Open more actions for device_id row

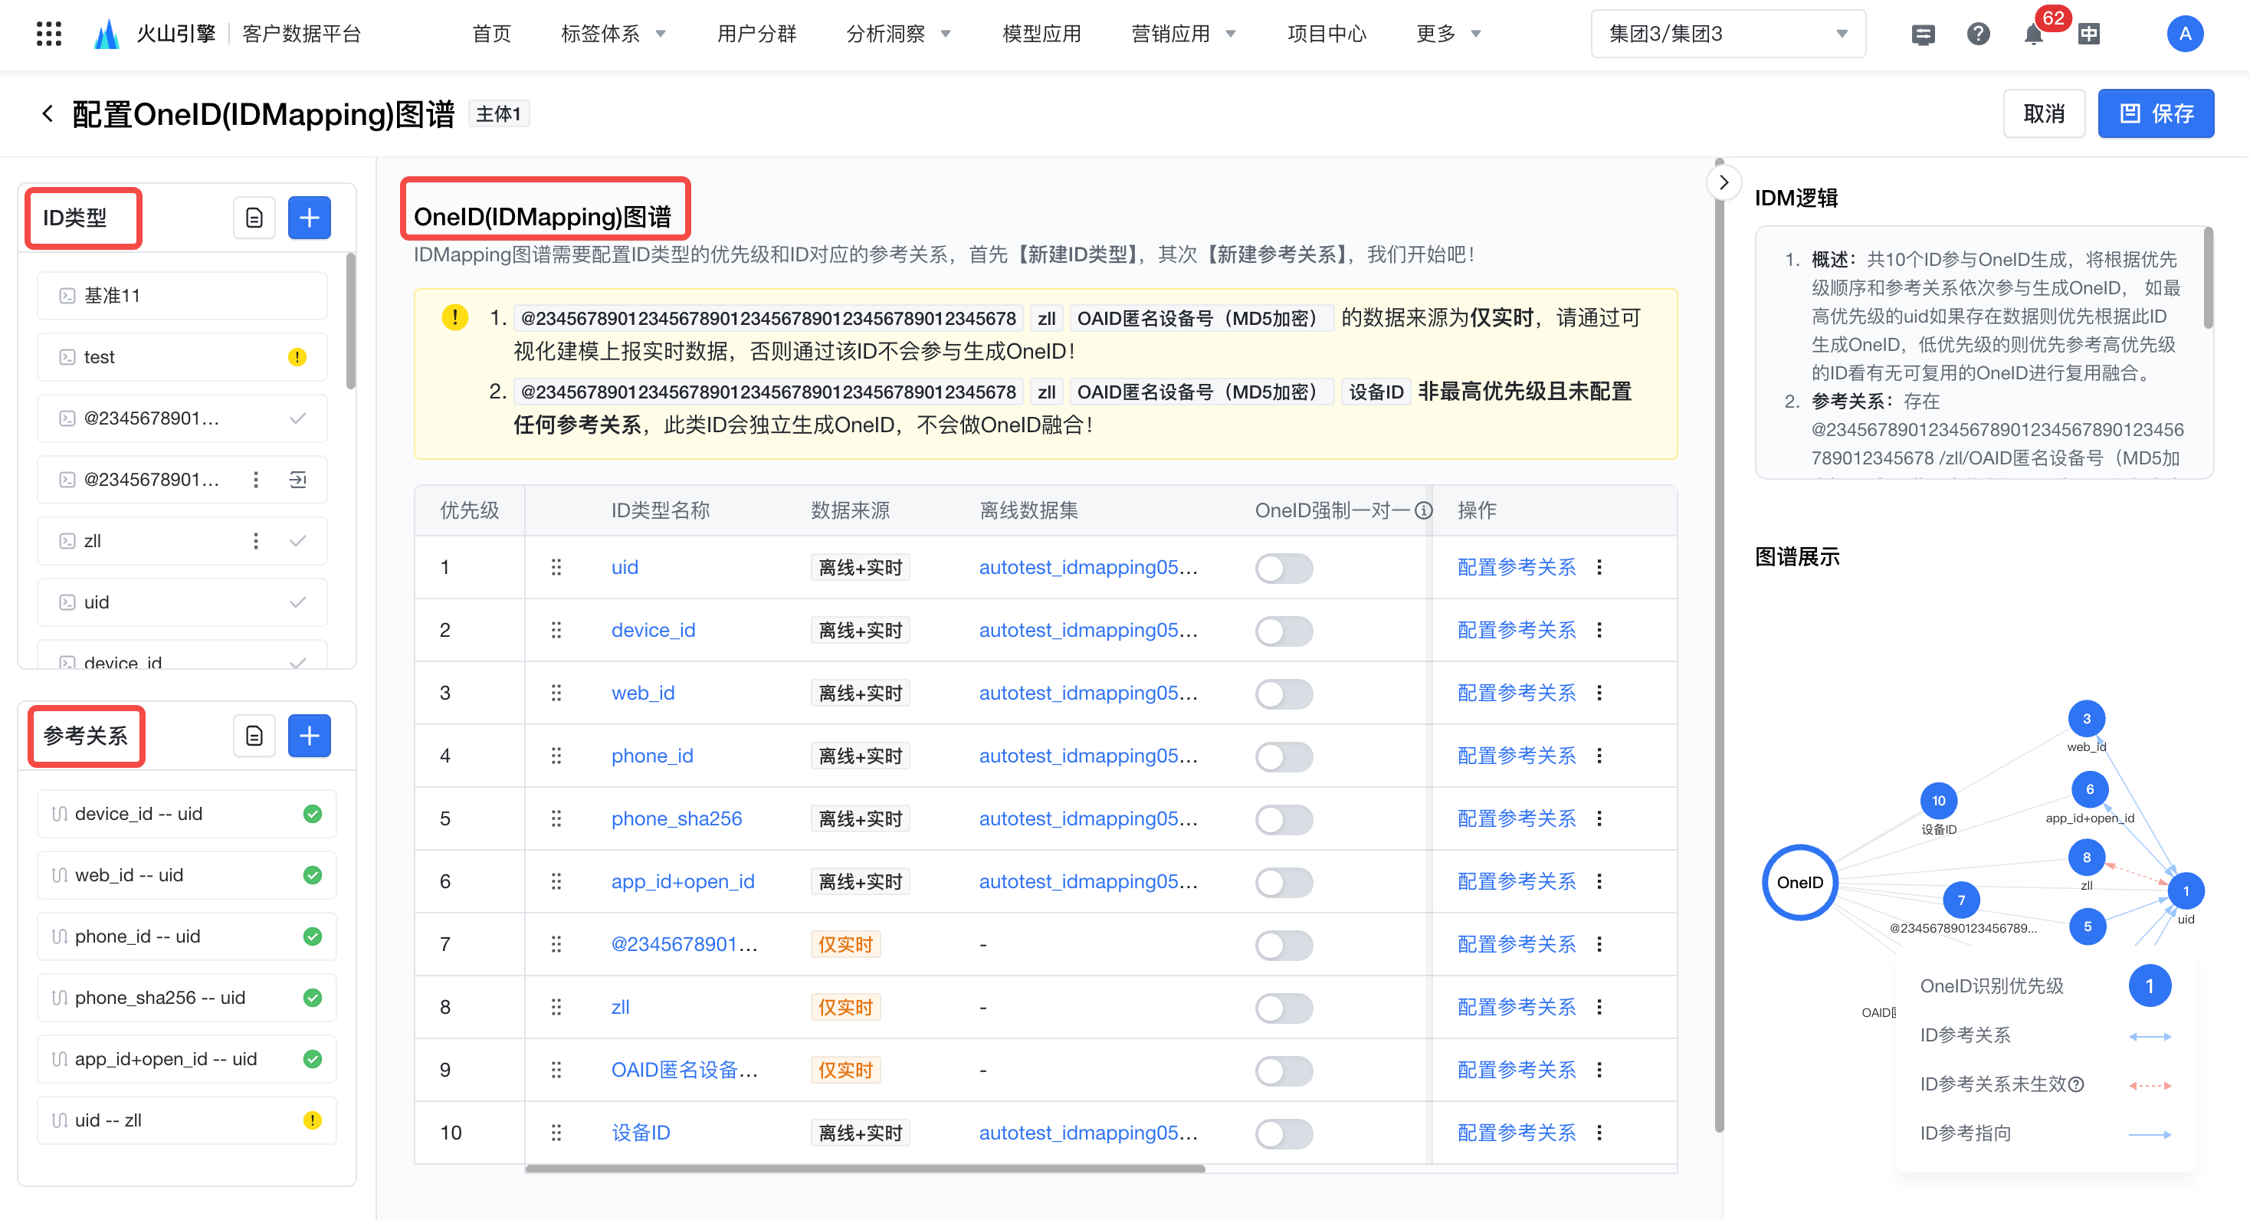click(1599, 630)
